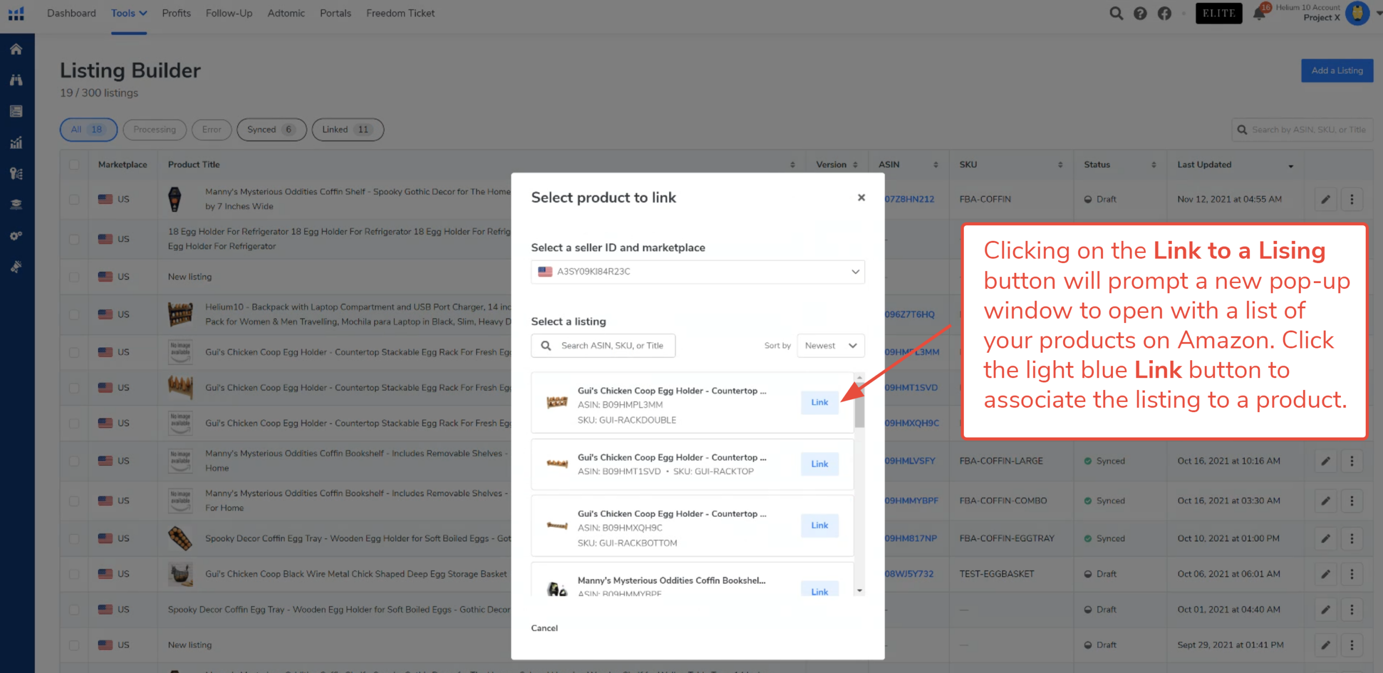Close the Select product to link dialog
This screenshot has width=1383, height=673.
[861, 198]
